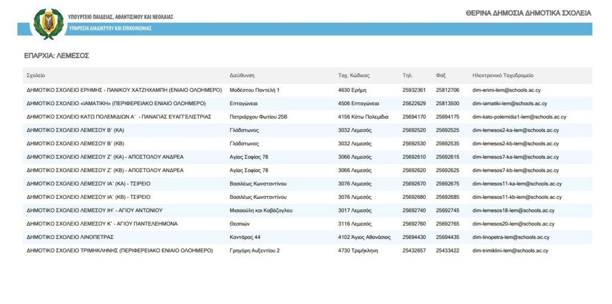This screenshot has width=612, height=304.
Task: Click phone number 25692740 for Αγίου Αντωνίου
Action: pos(414,210)
